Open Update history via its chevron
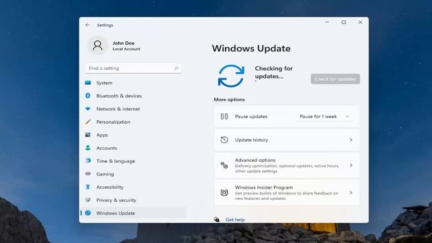This screenshot has height=243, width=432. tap(351, 140)
